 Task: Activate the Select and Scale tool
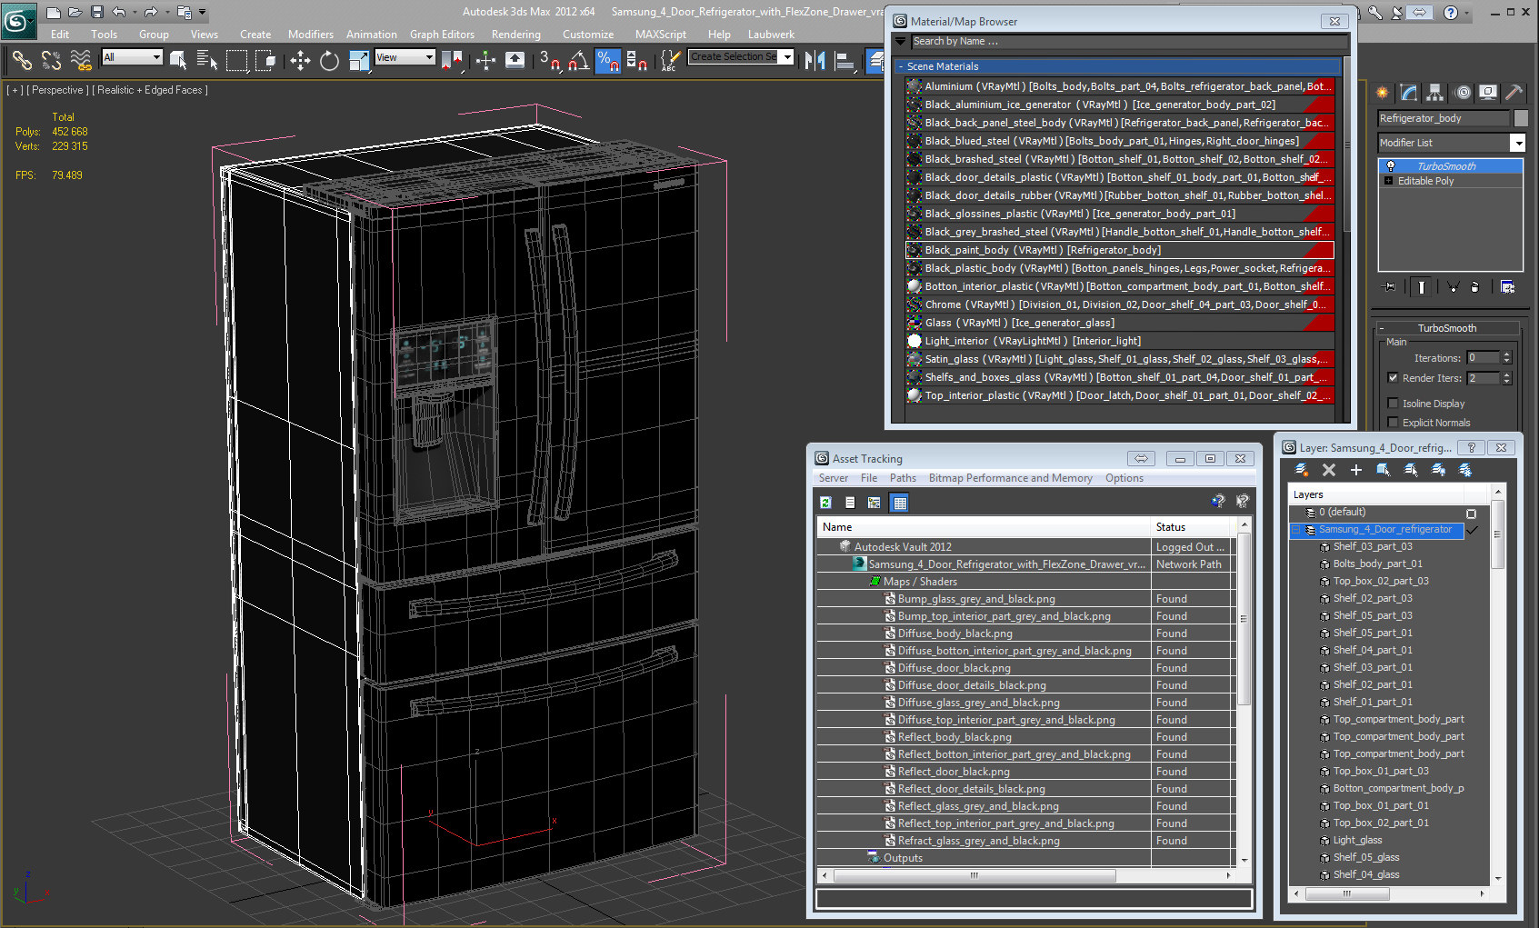359,61
